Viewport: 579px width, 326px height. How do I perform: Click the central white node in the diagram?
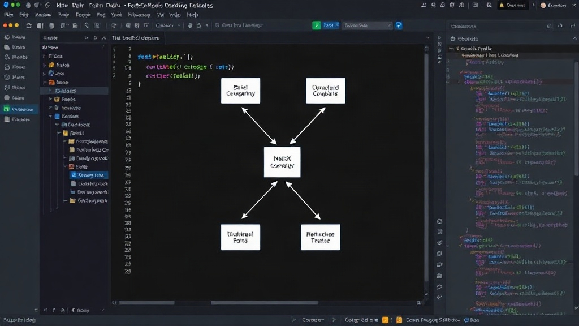pos(282,162)
